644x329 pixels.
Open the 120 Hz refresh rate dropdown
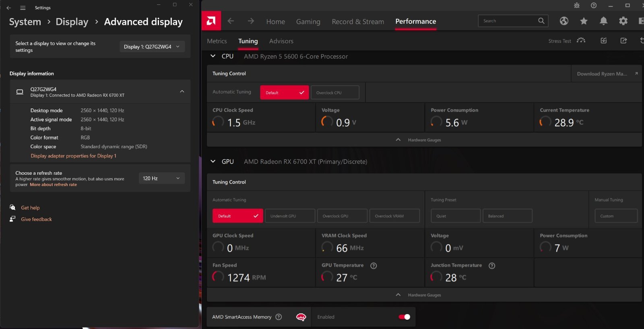pyautogui.click(x=161, y=178)
